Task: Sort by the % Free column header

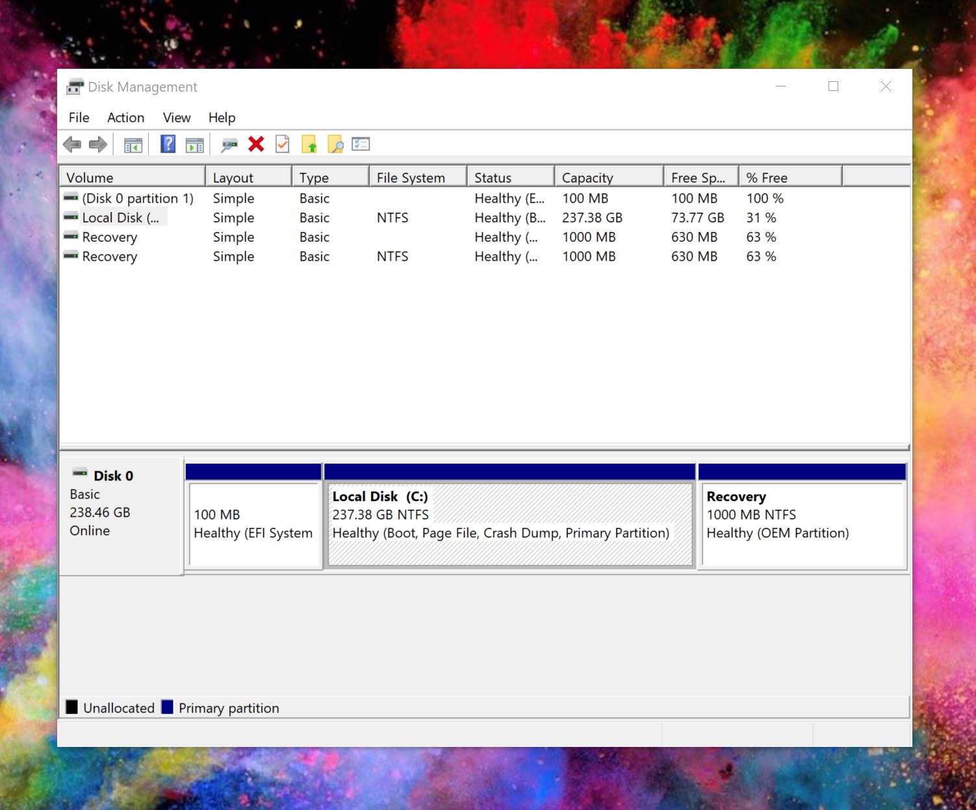Action: click(791, 177)
